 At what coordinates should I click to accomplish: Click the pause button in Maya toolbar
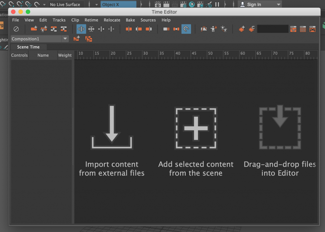pyautogui.click(x=217, y=4)
